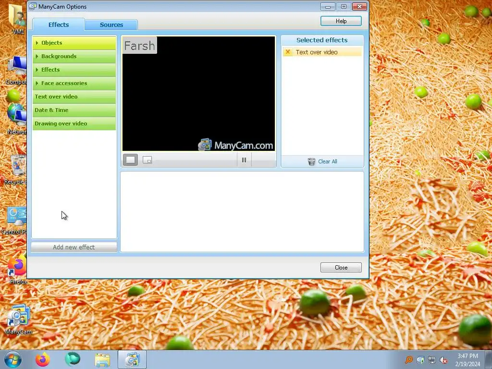Screen dimensions: 492x369
Task: Expand the Effects category arrow in list
Action: [37, 70]
